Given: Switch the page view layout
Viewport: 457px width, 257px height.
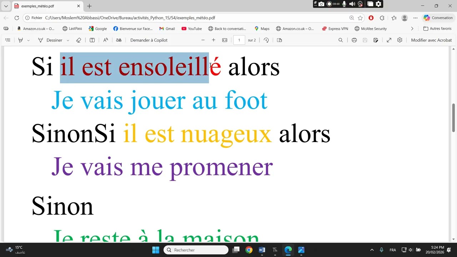Looking at the screenshot, I should point(280,40).
